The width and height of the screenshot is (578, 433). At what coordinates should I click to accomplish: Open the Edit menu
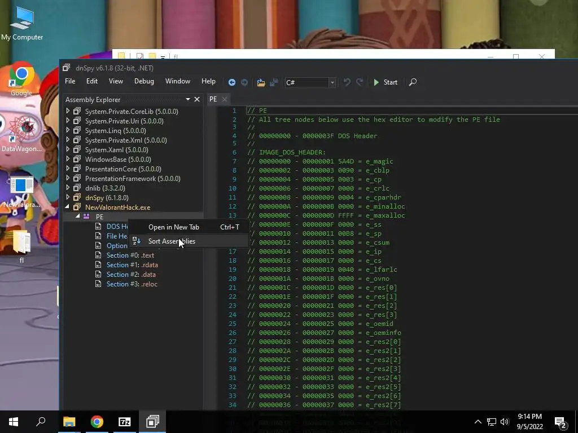click(x=92, y=81)
